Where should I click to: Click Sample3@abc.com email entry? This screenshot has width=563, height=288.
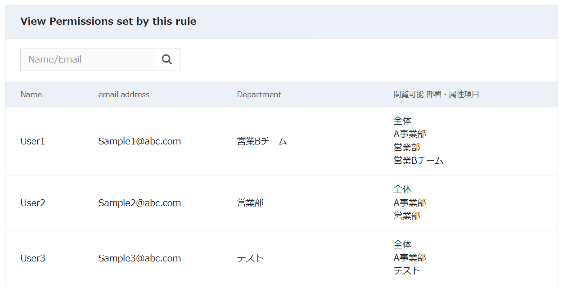[x=140, y=258]
